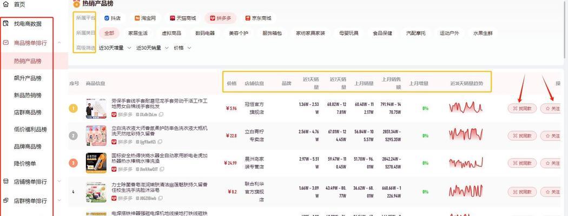
Task: Expand the 店群榜单排行 sidebar section
Action: tap(60, 200)
